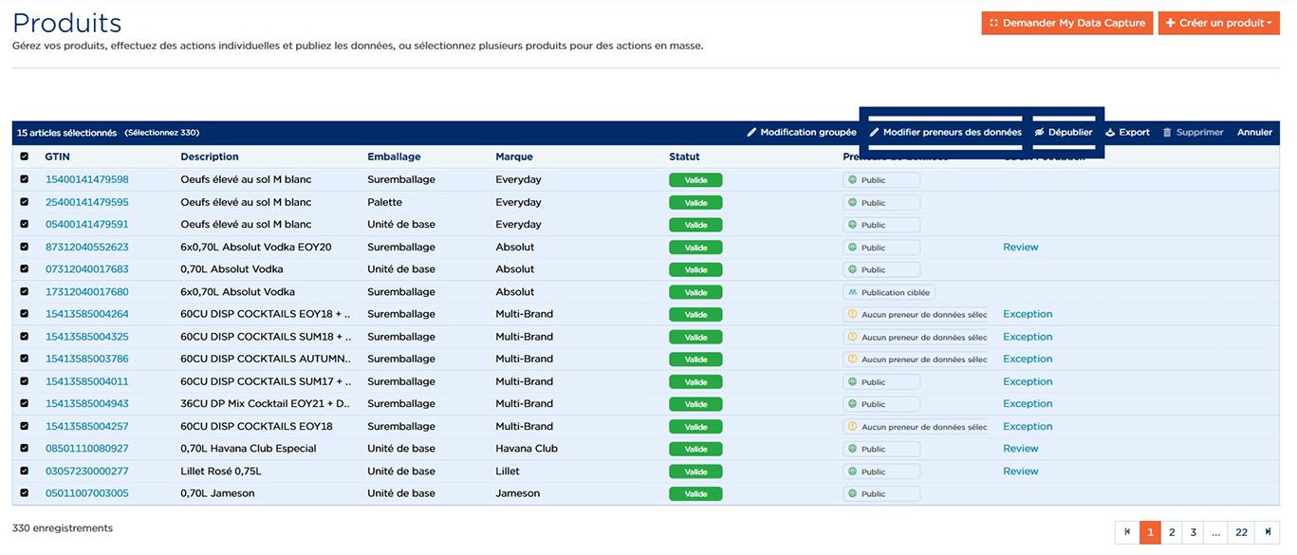Choose Modifier preneurs des données

point(946,133)
